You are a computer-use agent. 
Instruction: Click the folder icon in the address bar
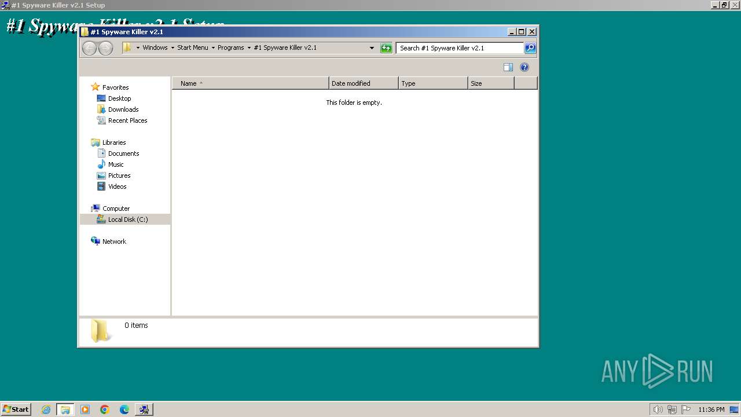127,47
